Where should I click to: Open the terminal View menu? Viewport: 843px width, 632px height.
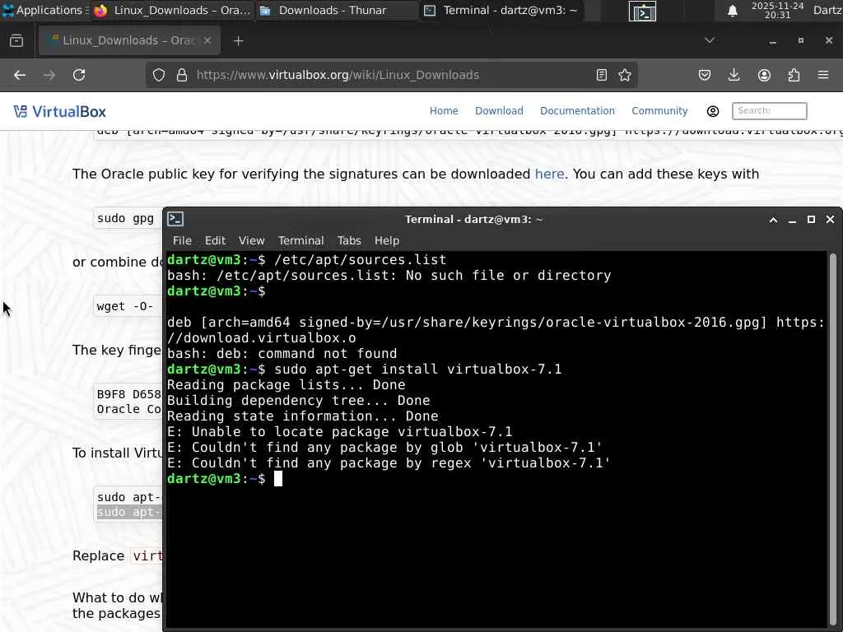point(252,241)
